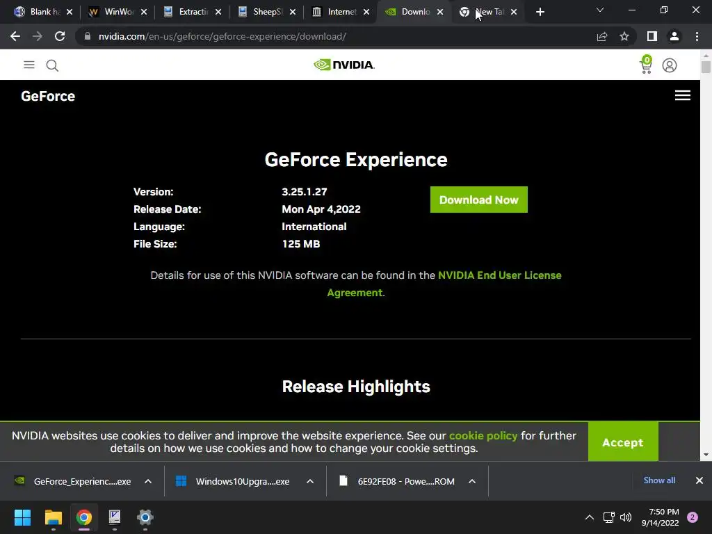This screenshot has height=534, width=712.
Task: Open the cookie policy link
Action: click(483, 435)
